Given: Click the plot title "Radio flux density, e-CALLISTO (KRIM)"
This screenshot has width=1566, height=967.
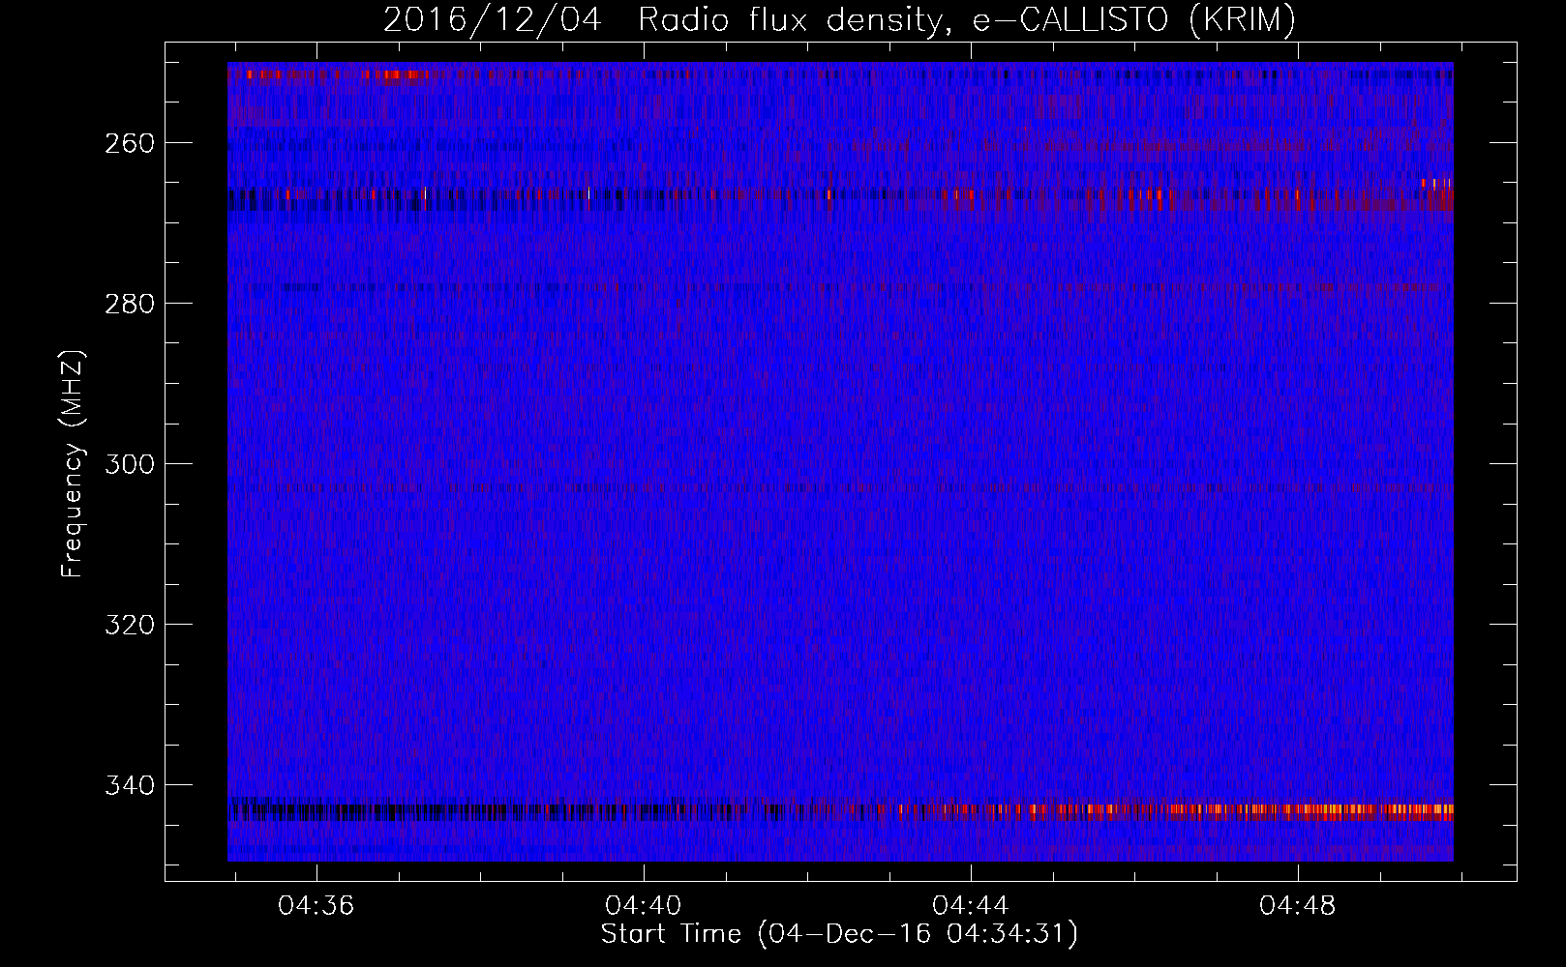Looking at the screenshot, I should pyautogui.click(x=967, y=20).
